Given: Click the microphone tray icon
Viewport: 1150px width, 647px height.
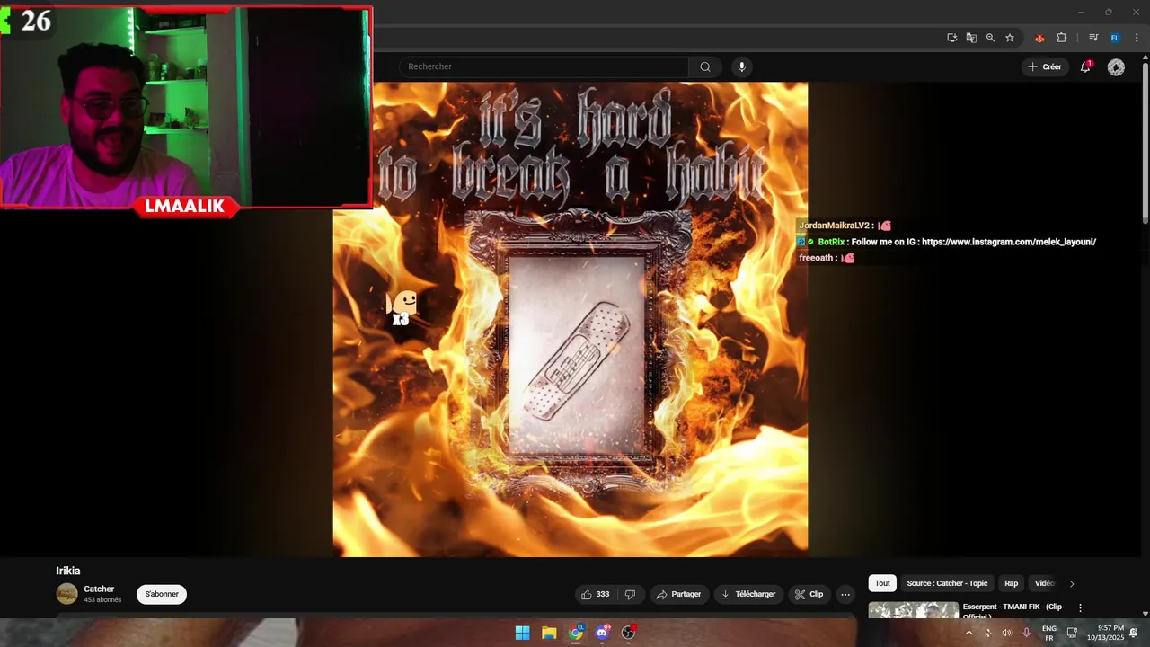Looking at the screenshot, I should coord(1026,633).
